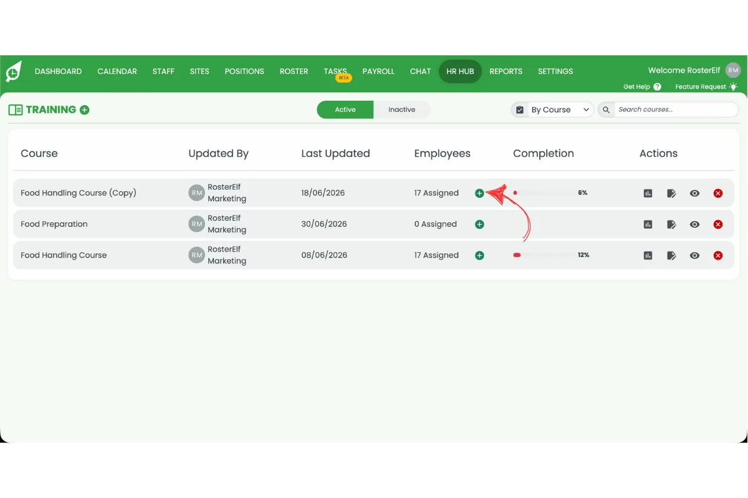Click the search magnifier icon
Viewport: 748px width, 498px height.
click(x=606, y=110)
